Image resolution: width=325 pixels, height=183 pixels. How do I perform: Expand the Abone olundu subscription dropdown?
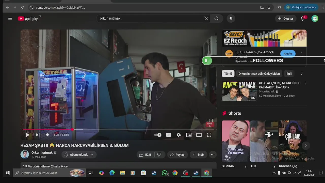click(79, 155)
